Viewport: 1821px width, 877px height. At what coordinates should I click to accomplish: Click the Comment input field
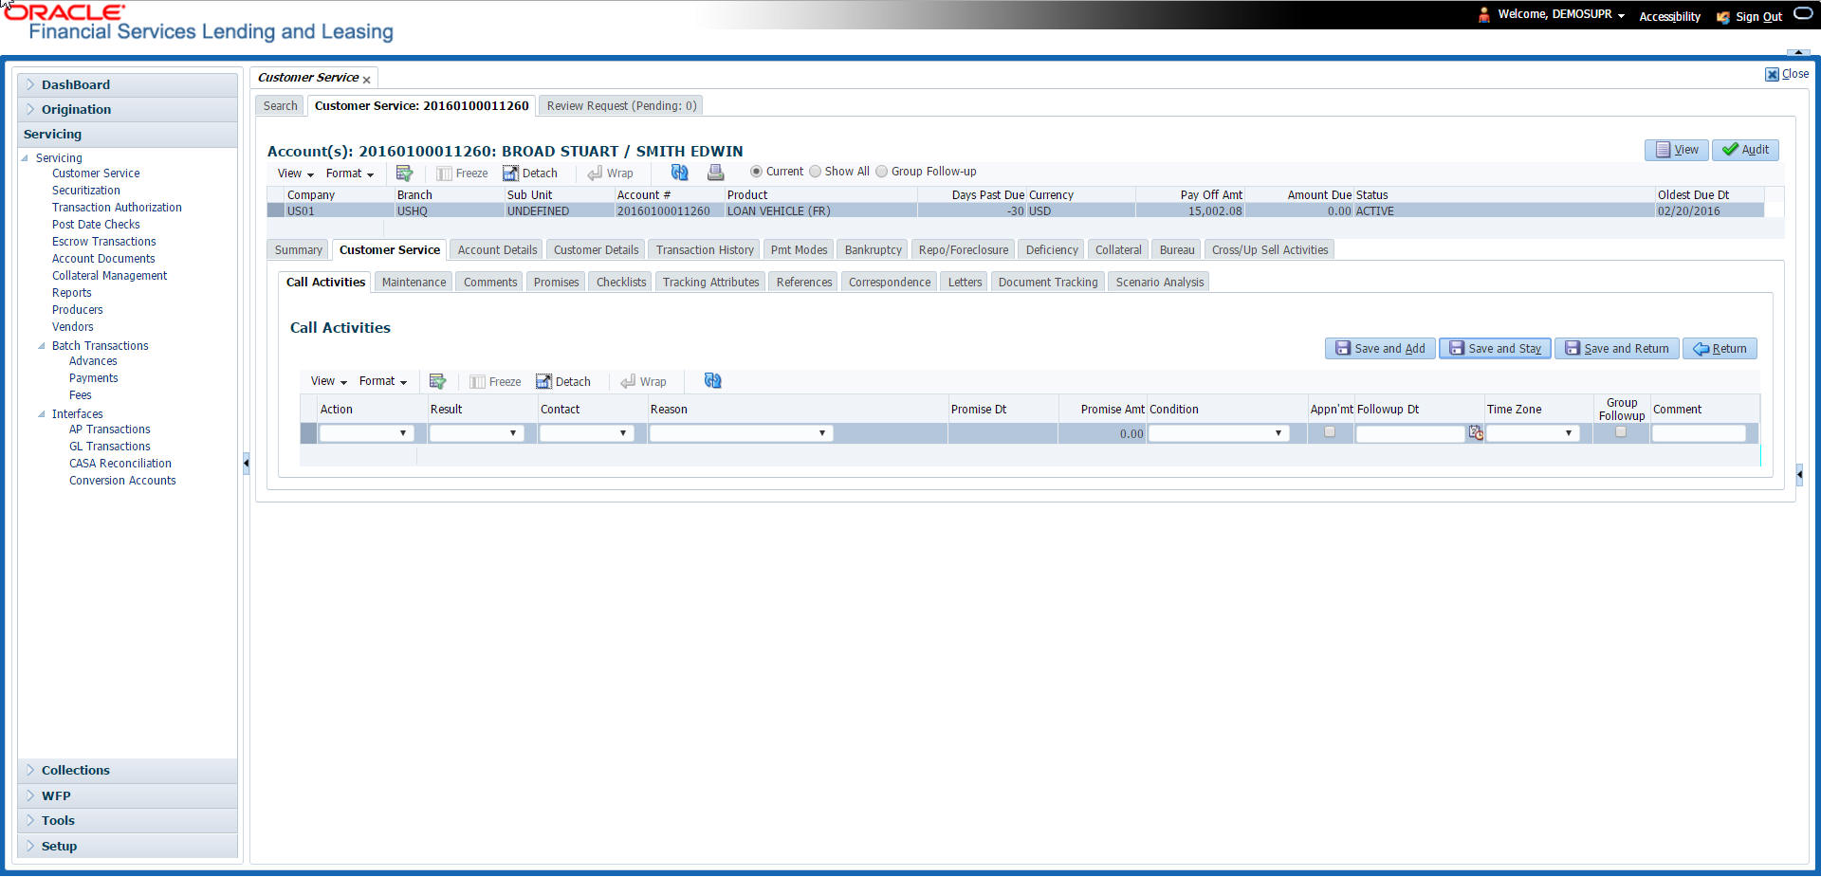pyautogui.click(x=1699, y=433)
